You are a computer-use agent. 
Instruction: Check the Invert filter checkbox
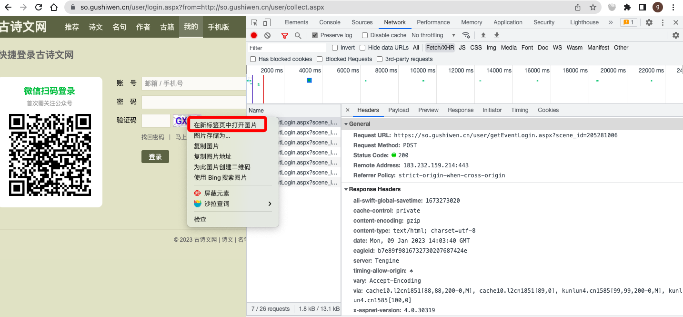tap(335, 48)
